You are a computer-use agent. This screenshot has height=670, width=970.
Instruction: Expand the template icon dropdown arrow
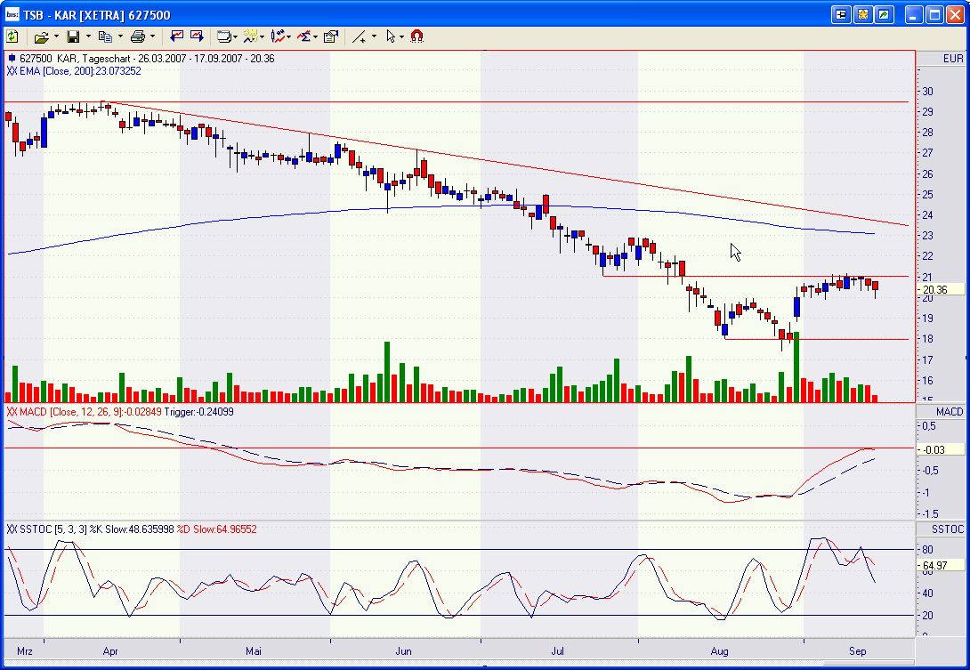click(x=262, y=37)
